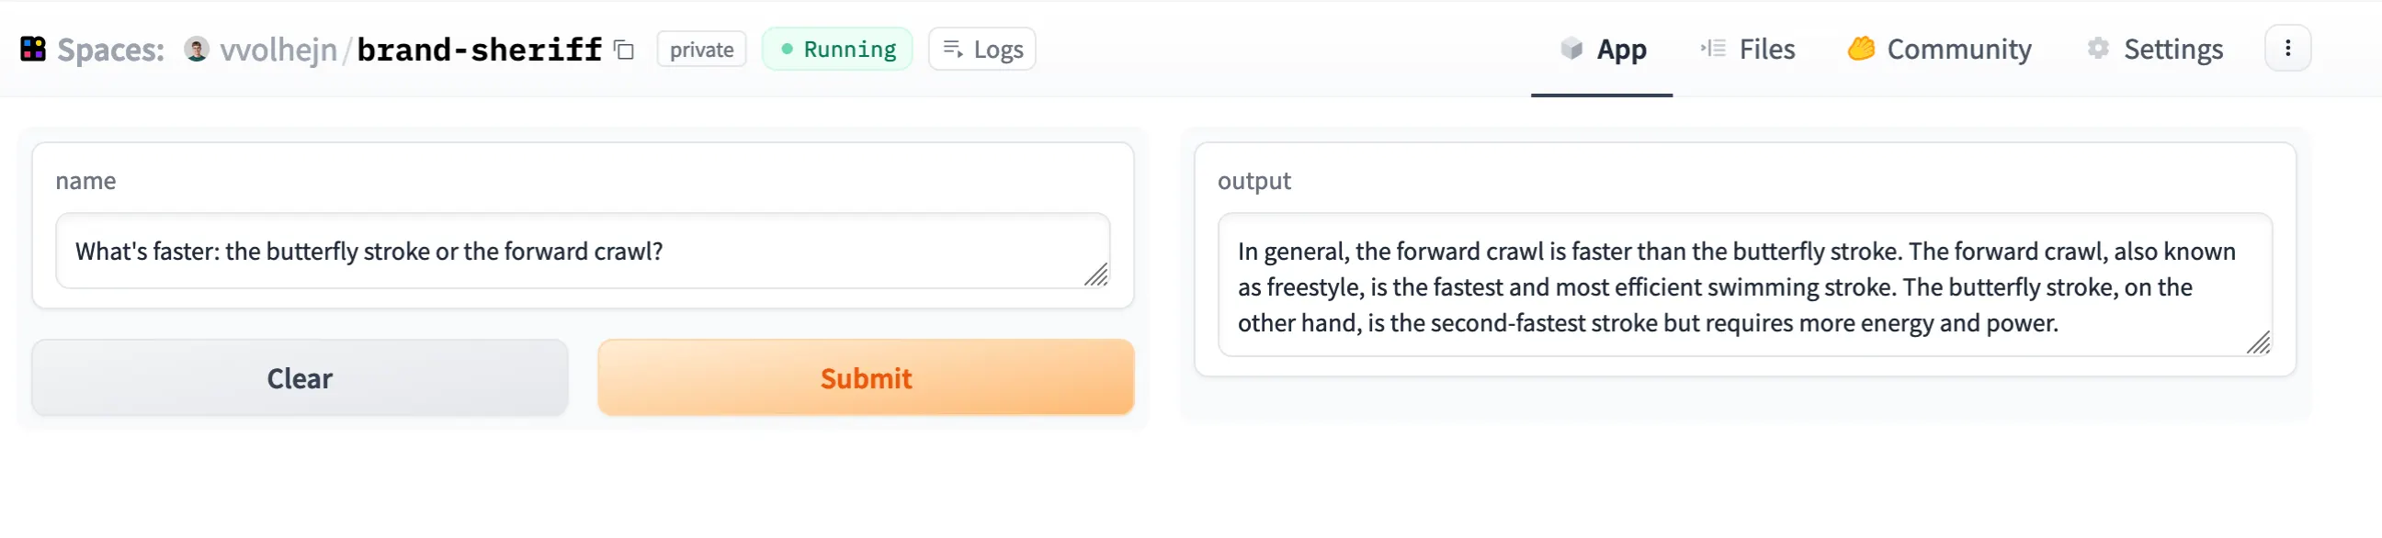Click the App tab cube icon
2382x538 pixels.
pos(1571,49)
